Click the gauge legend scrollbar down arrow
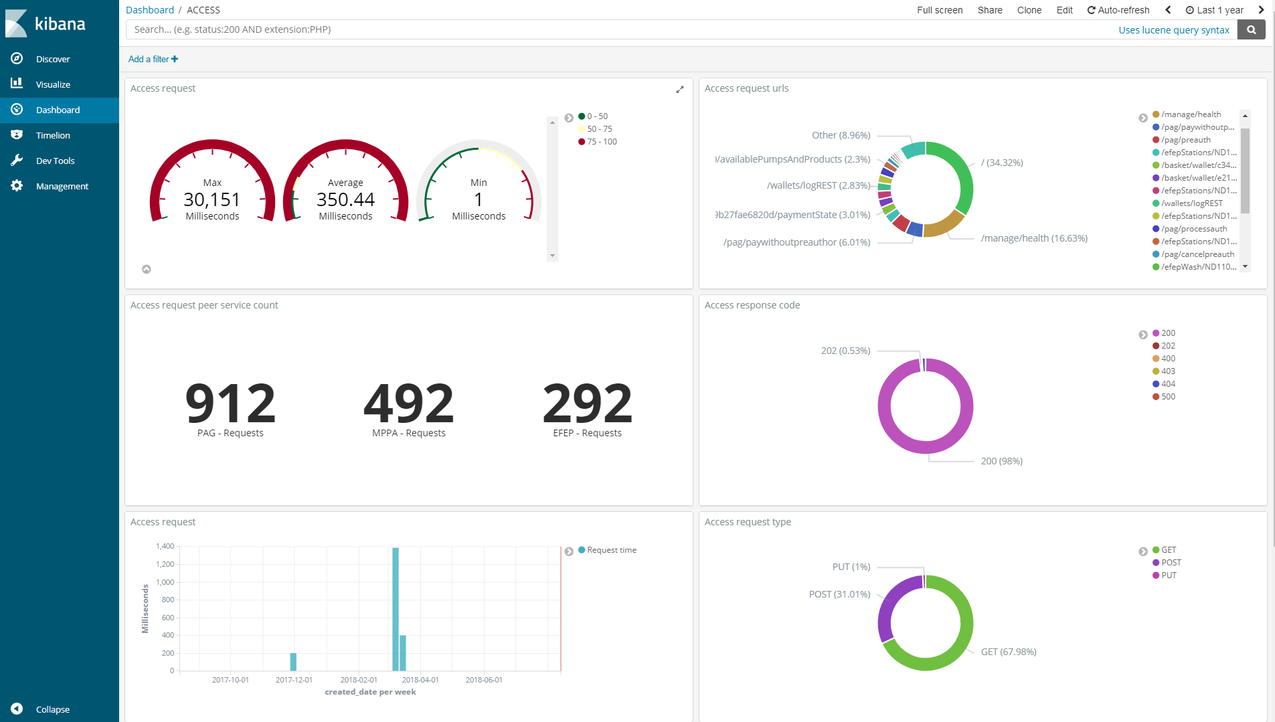The width and height of the screenshot is (1275, 722). [x=552, y=256]
